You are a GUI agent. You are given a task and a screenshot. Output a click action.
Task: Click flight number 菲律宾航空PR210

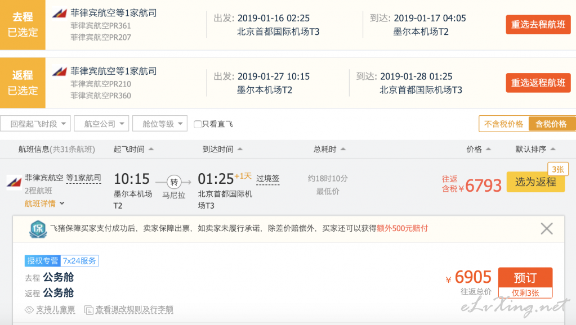[x=101, y=84]
